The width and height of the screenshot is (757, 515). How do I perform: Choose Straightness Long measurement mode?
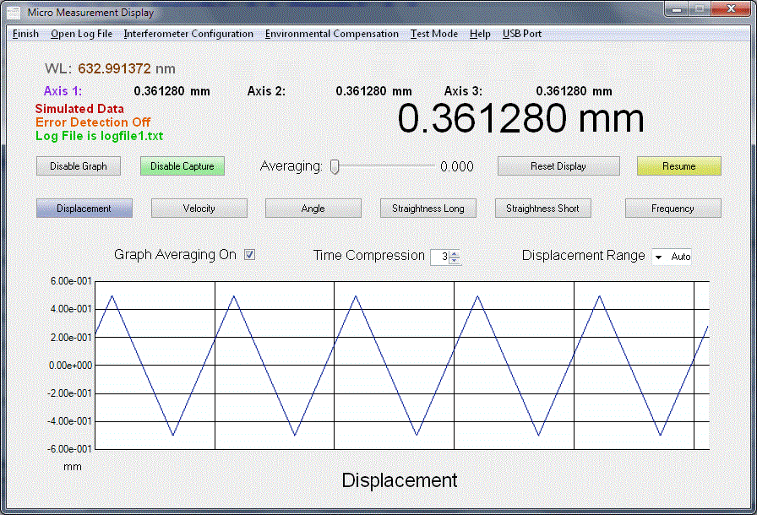428,209
